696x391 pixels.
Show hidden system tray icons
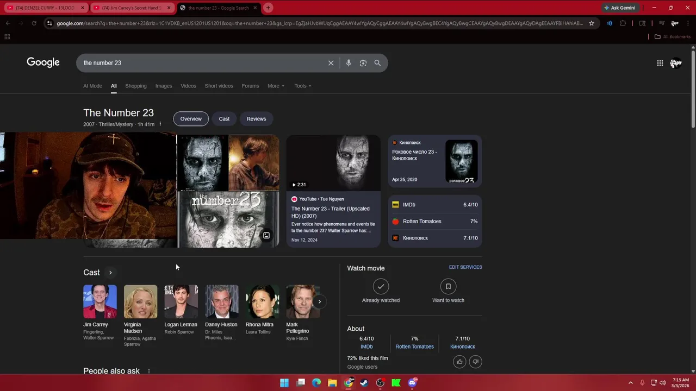[630, 383]
